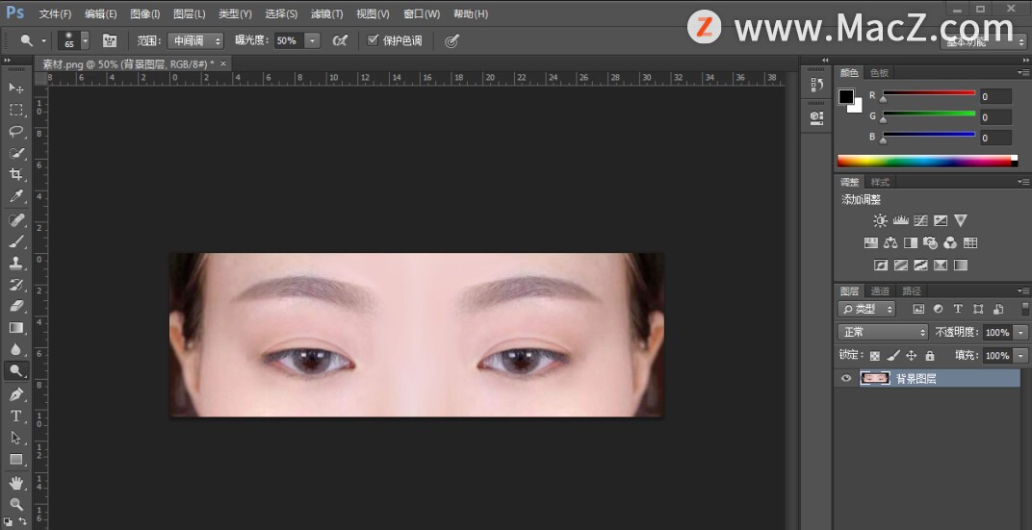Select the Blur tool
Image resolution: width=1032 pixels, height=530 pixels.
pos(16,350)
